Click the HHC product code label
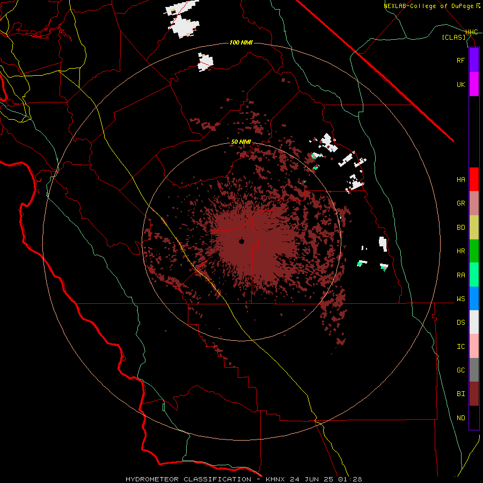Image resolution: width=483 pixels, height=483 pixels. [472, 32]
